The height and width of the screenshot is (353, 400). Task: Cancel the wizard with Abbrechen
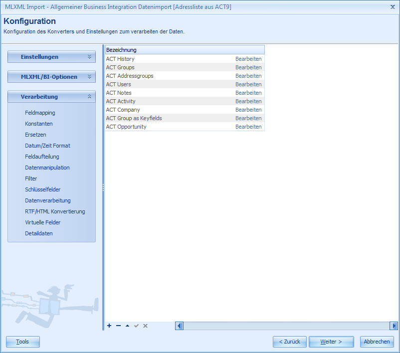coord(377,342)
